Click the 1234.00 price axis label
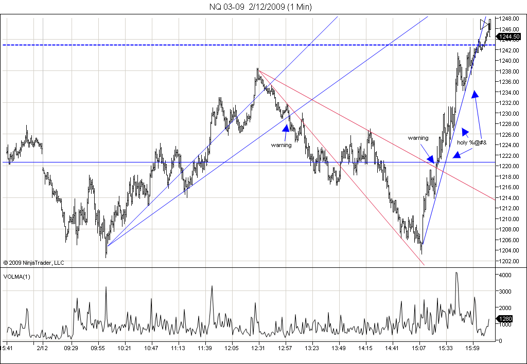Image resolution: width=527 pixels, height=364 pixels. tap(509, 93)
